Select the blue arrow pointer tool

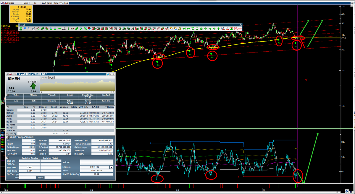click(x=25, y=29)
